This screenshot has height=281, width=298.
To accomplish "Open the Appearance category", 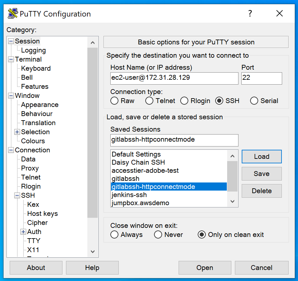I will coord(40,105).
